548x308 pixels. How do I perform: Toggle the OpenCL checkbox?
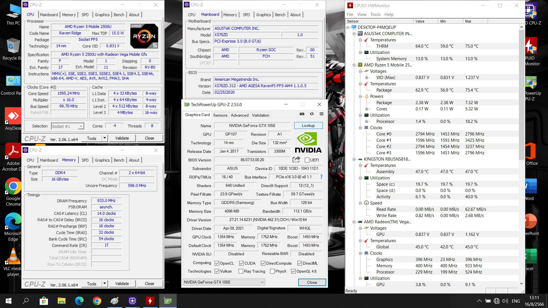(x=217, y=263)
